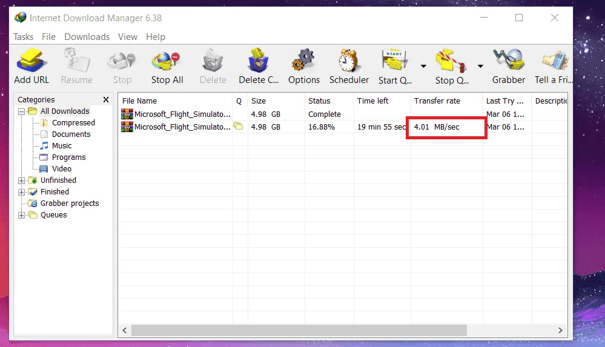Viewport: 605px width, 347px height.
Task: Open the Downloads menu
Action: click(87, 37)
